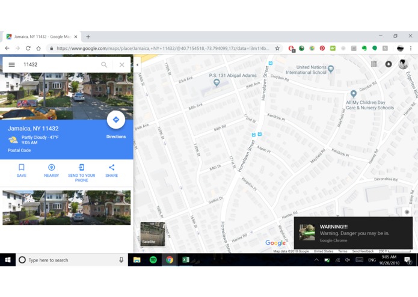Viewport: 418px width, 297px height.
Task: Reload the page
Action: pos(28,48)
